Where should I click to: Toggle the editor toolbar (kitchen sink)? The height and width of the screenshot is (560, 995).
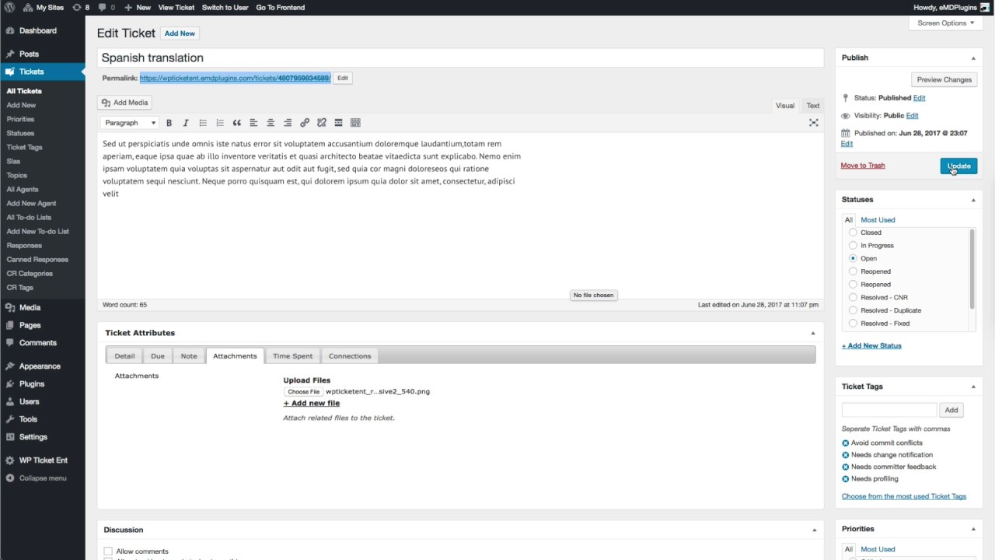tap(355, 123)
